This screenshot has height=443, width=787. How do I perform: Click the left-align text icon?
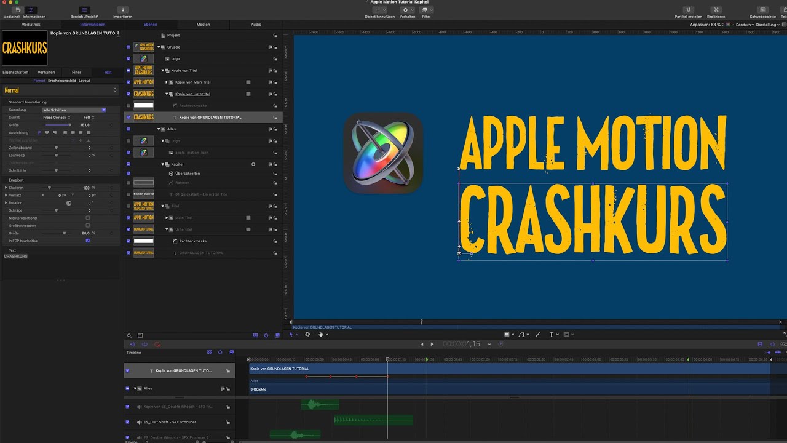coord(40,132)
